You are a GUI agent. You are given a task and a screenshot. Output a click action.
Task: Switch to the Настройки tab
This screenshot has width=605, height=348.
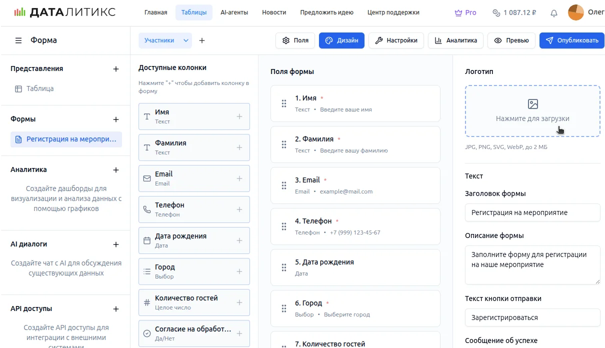(x=396, y=40)
